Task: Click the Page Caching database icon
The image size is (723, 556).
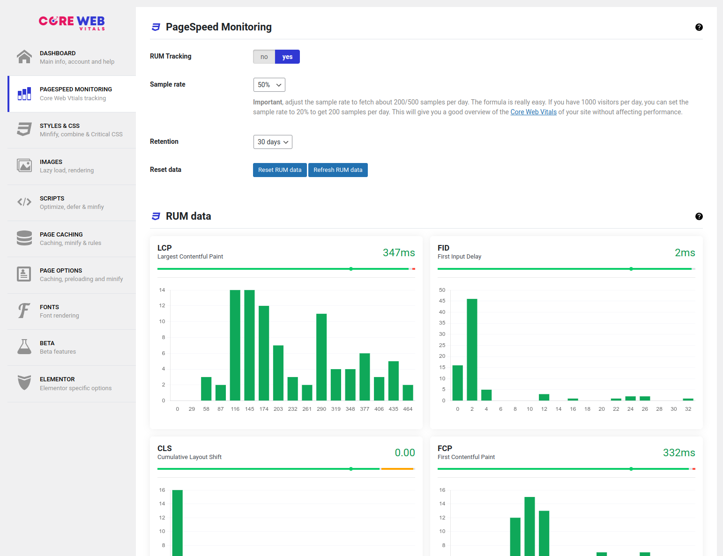Action: (x=24, y=238)
